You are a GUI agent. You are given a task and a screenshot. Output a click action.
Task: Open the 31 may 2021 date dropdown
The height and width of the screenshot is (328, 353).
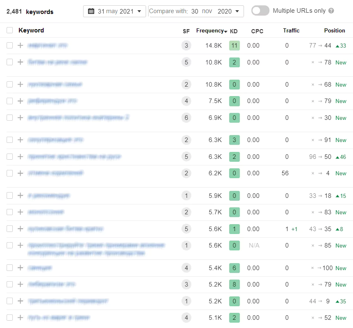point(114,11)
